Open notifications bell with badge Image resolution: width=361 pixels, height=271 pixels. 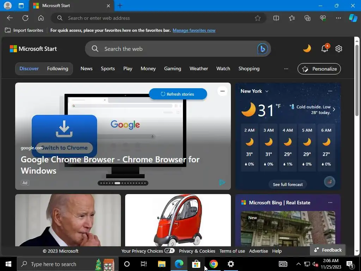coord(325,48)
